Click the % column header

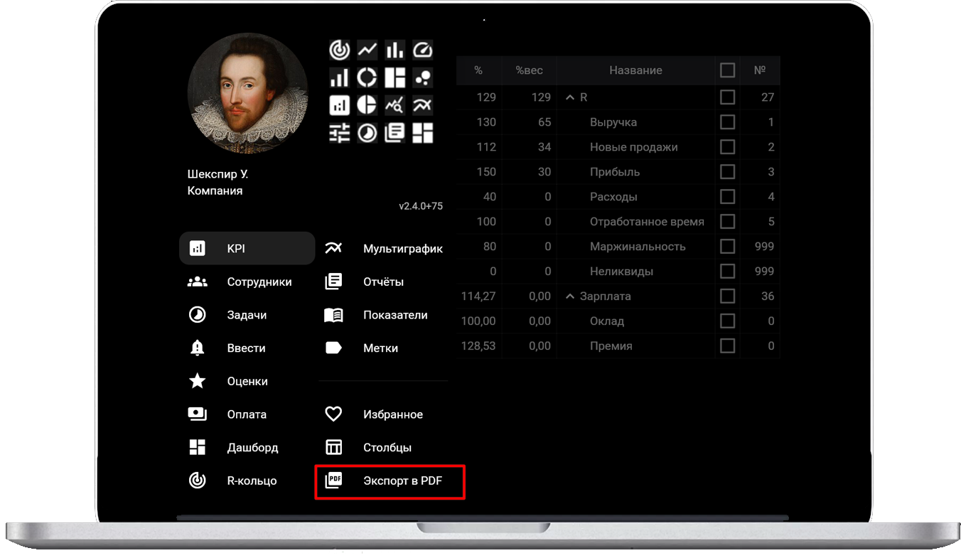click(478, 70)
